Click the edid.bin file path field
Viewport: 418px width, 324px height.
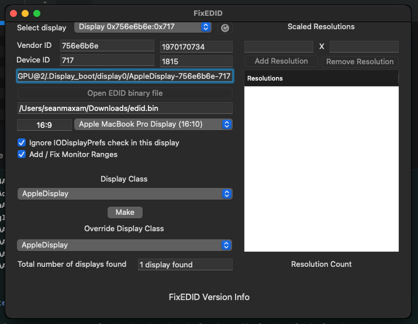point(125,109)
